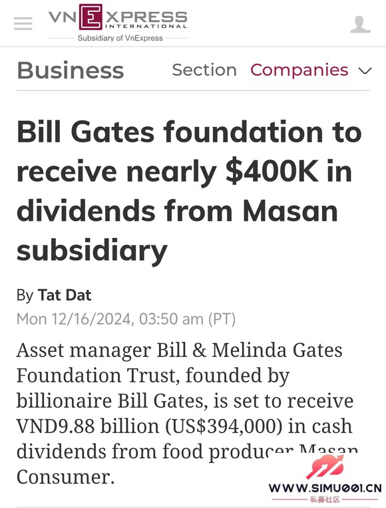
Task: Go to the Business category heading
Action: pos(71,70)
